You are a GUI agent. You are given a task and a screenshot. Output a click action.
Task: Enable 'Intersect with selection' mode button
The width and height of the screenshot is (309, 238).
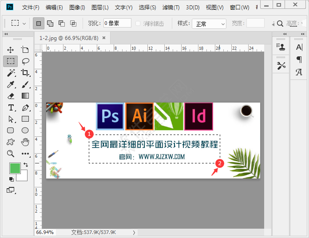(x=73, y=24)
